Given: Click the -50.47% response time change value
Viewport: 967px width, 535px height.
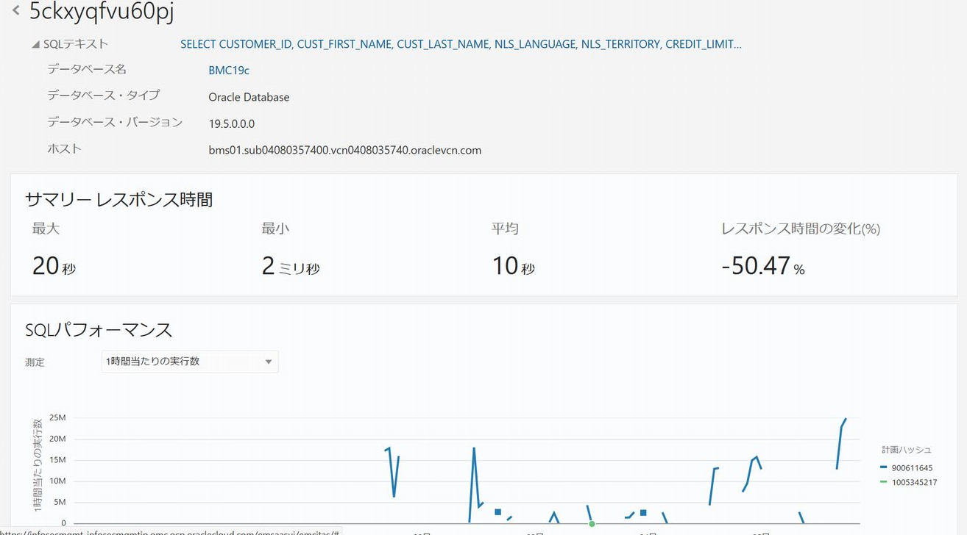Looking at the screenshot, I should (x=763, y=265).
